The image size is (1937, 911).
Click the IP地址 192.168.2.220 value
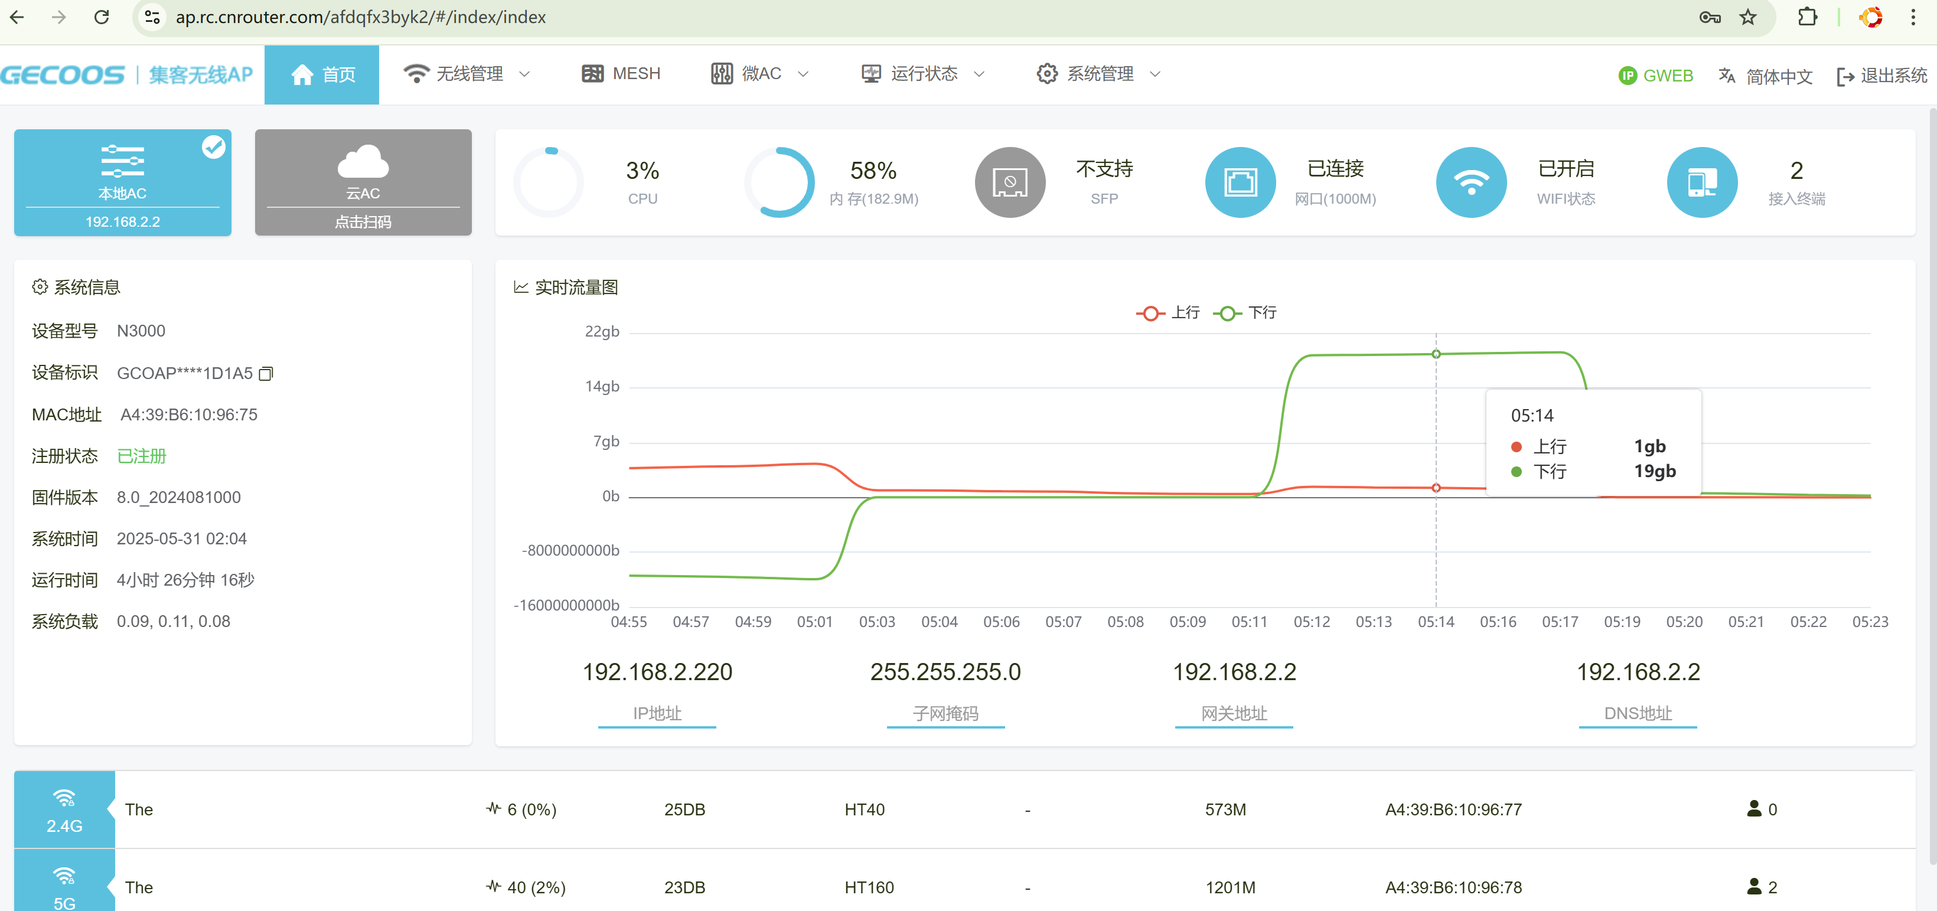pos(657,671)
